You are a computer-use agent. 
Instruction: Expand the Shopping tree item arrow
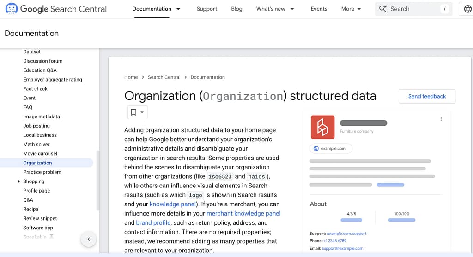point(19,181)
